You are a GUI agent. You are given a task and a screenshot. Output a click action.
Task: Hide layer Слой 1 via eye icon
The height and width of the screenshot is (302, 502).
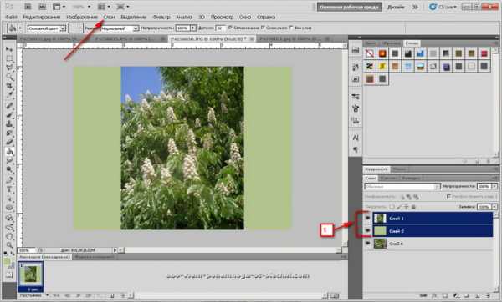click(x=367, y=218)
